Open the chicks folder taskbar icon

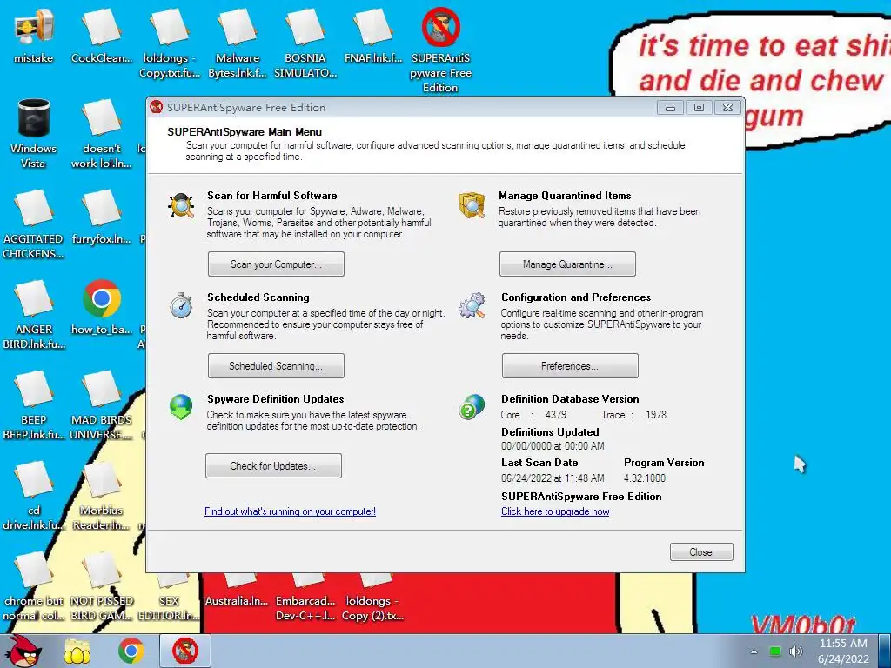pyautogui.click(x=77, y=651)
